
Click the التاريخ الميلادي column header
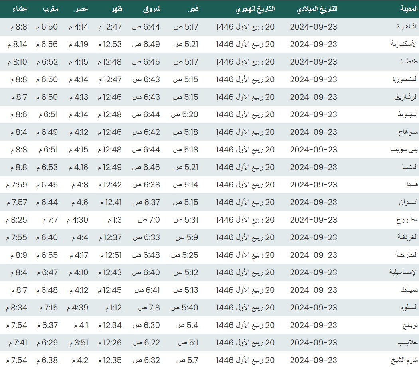317,9
